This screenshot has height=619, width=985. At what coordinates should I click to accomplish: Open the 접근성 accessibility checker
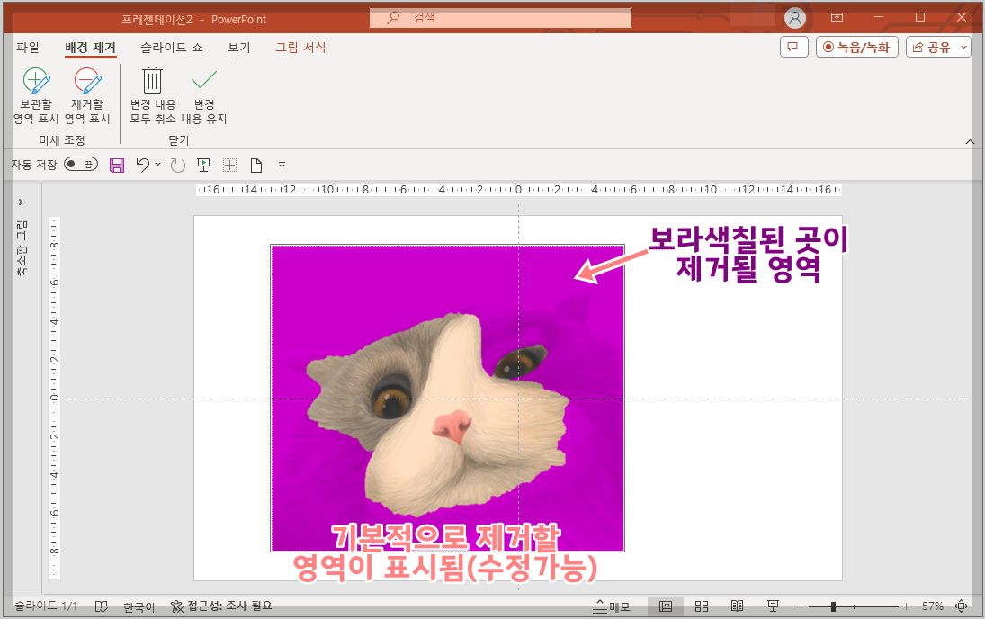coord(219,606)
